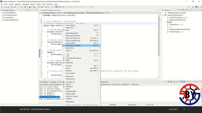Click the Coverage toolbar icon
Screen dimensions: 202x113
[x=29, y=7]
